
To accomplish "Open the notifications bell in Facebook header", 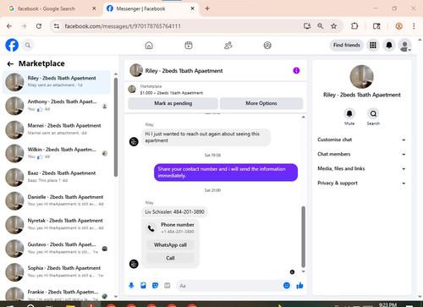I will point(389,45).
